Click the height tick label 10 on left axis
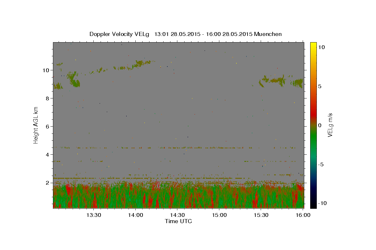This screenshot has height=250, width=376. (x=46, y=70)
